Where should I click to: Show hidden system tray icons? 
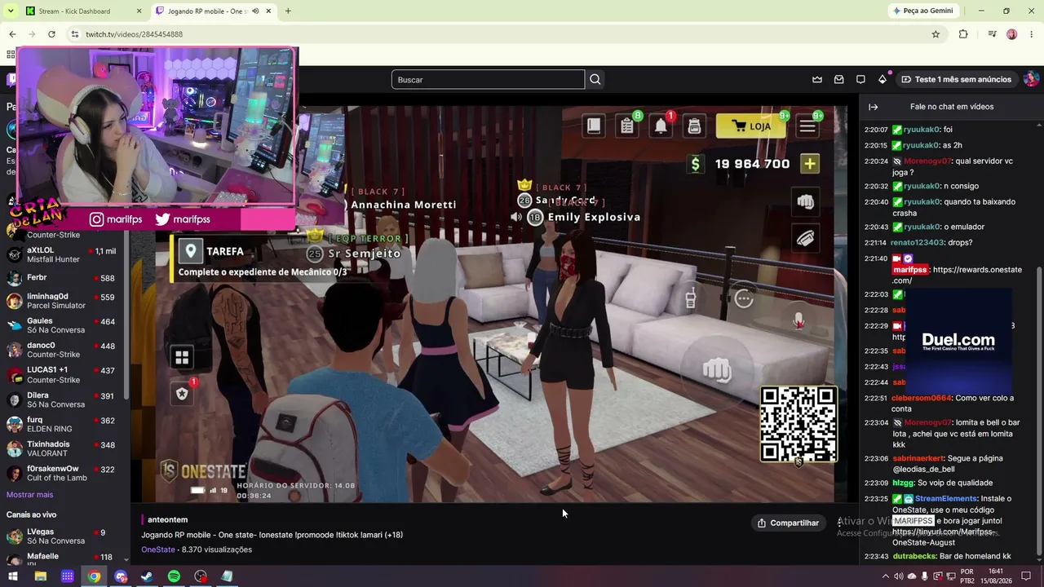tap(884, 576)
